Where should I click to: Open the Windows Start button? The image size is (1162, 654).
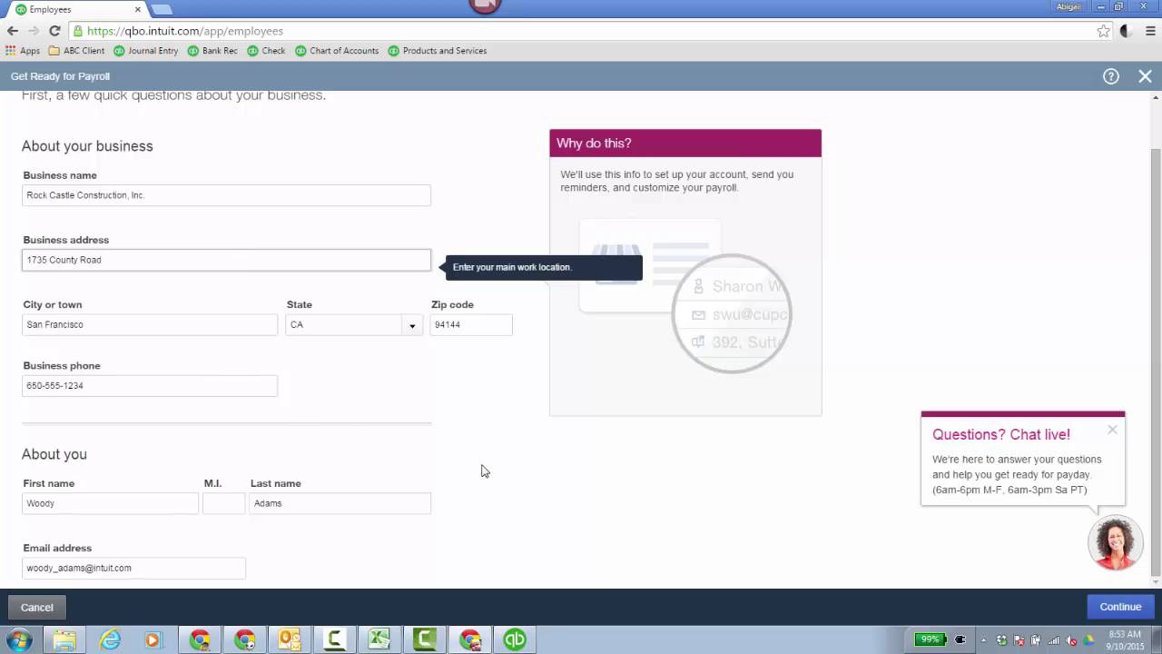point(18,639)
